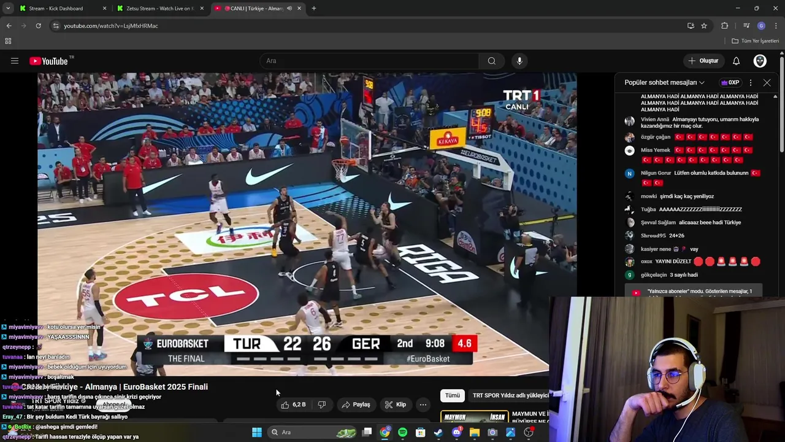
Task: Go back in browser history
Action: click(9, 26)
